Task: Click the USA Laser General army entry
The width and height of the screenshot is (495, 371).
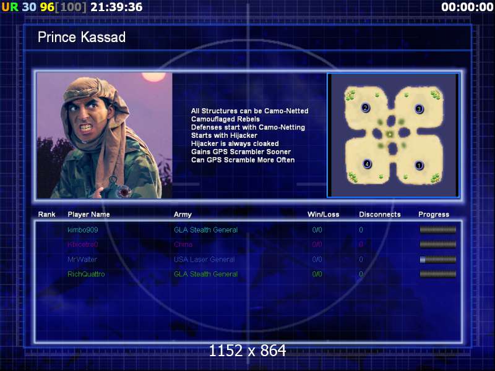Action: [204, 260]
